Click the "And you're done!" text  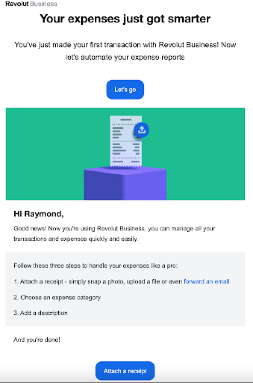tap(37, 340)
